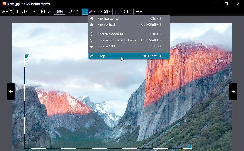Click the zoom in magnifier icon
This screenshot has width=244, height=151.
point(70,12)
